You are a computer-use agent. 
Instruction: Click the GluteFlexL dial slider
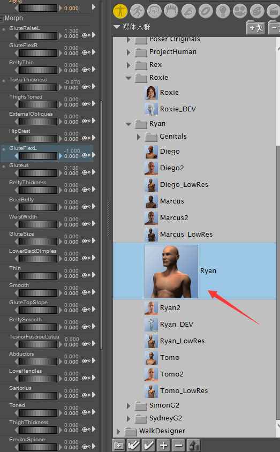point(38,156)
